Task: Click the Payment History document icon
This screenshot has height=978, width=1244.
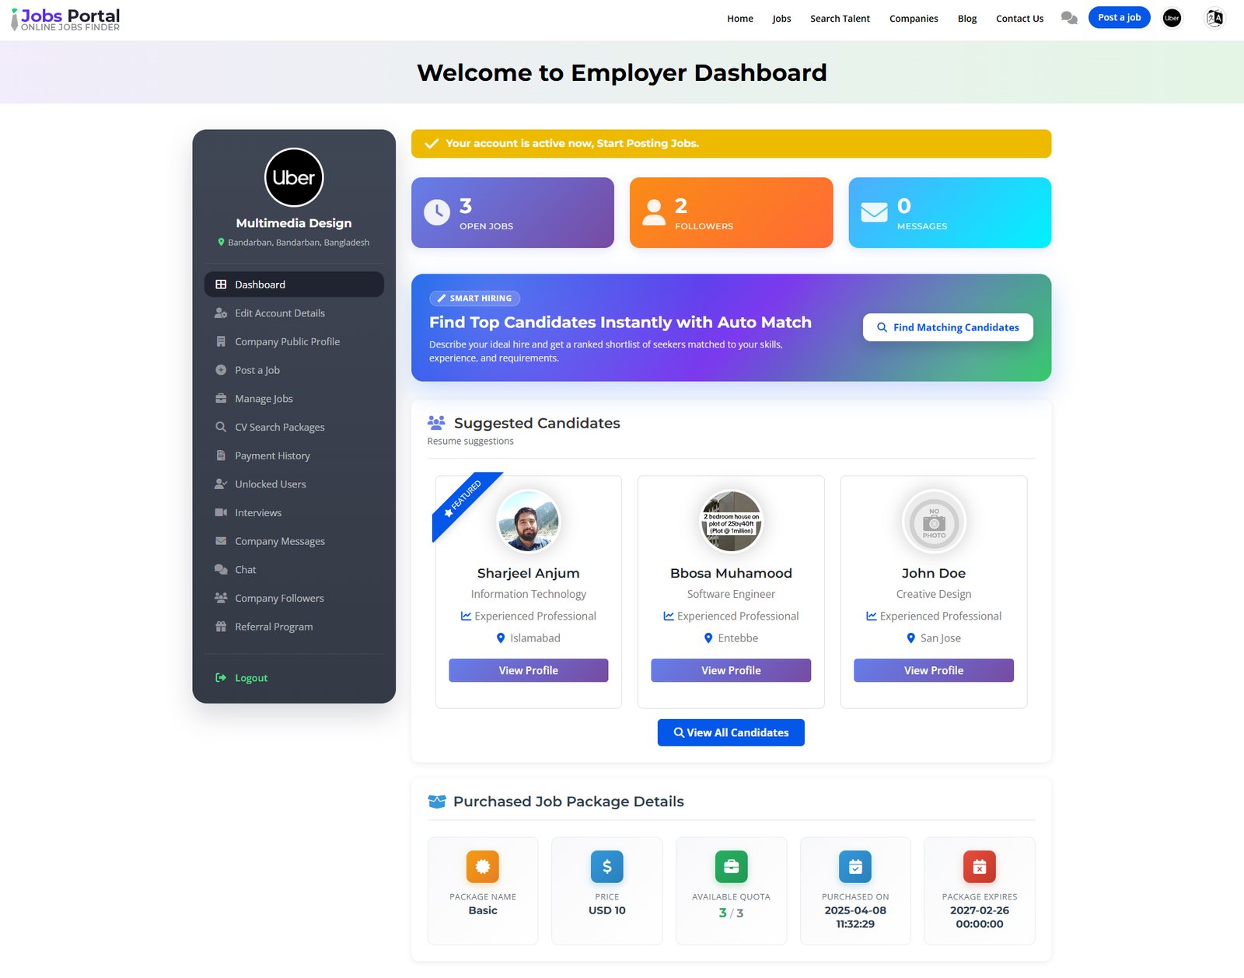Action: (x=221, y=456)
